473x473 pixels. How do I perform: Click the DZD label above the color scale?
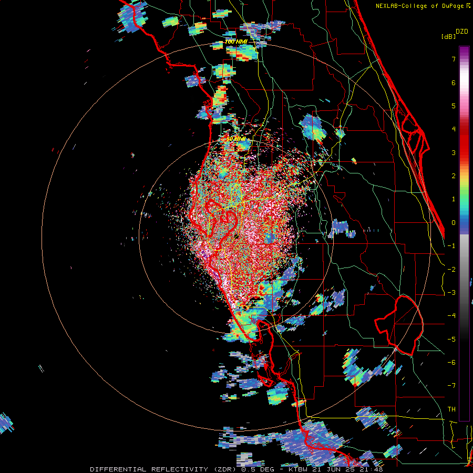tap(462, 32)
